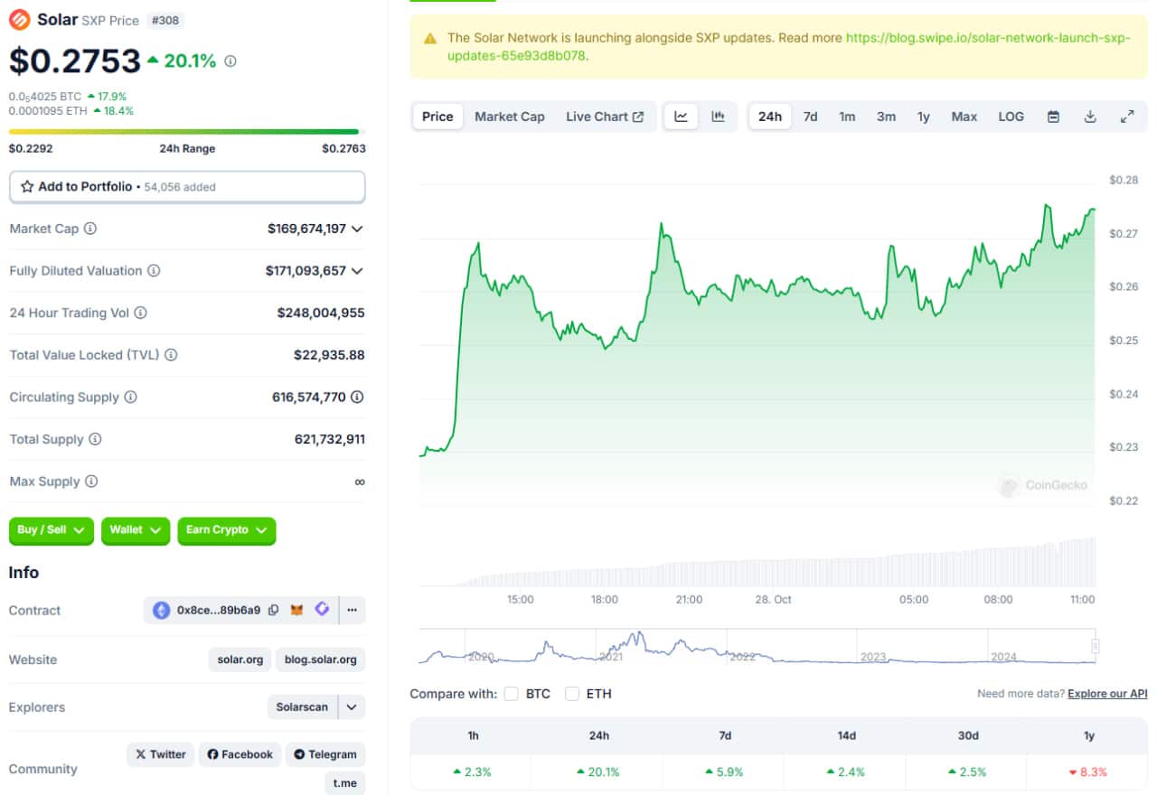Click the purple wallet icon beside MetaMask
This screenshot has width=1157, height=795.
323,610
